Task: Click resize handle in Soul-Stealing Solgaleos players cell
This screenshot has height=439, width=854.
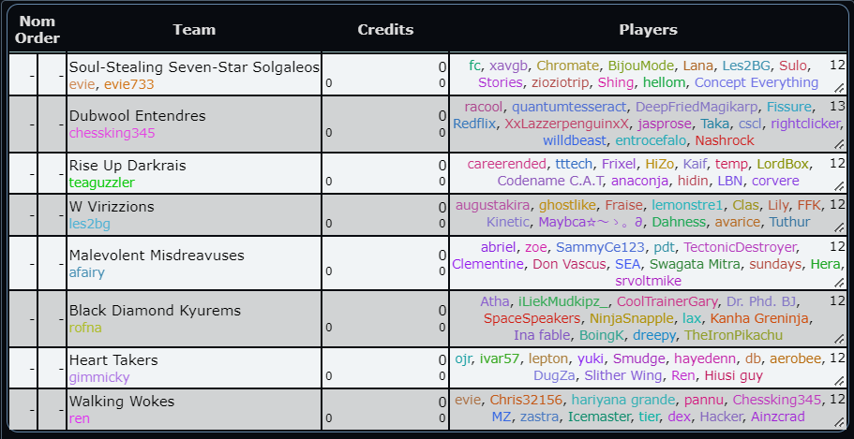Action: 840,87
